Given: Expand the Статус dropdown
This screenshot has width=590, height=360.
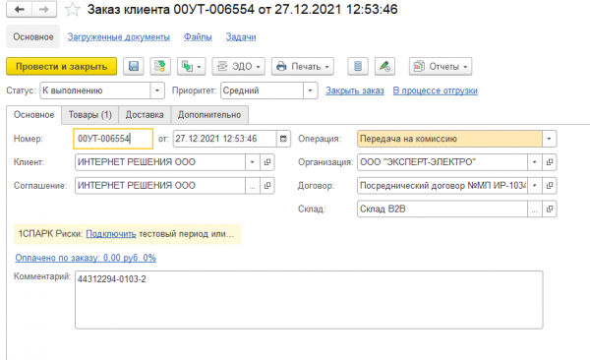Looking at the screenshot, I should tap(157, 90).
